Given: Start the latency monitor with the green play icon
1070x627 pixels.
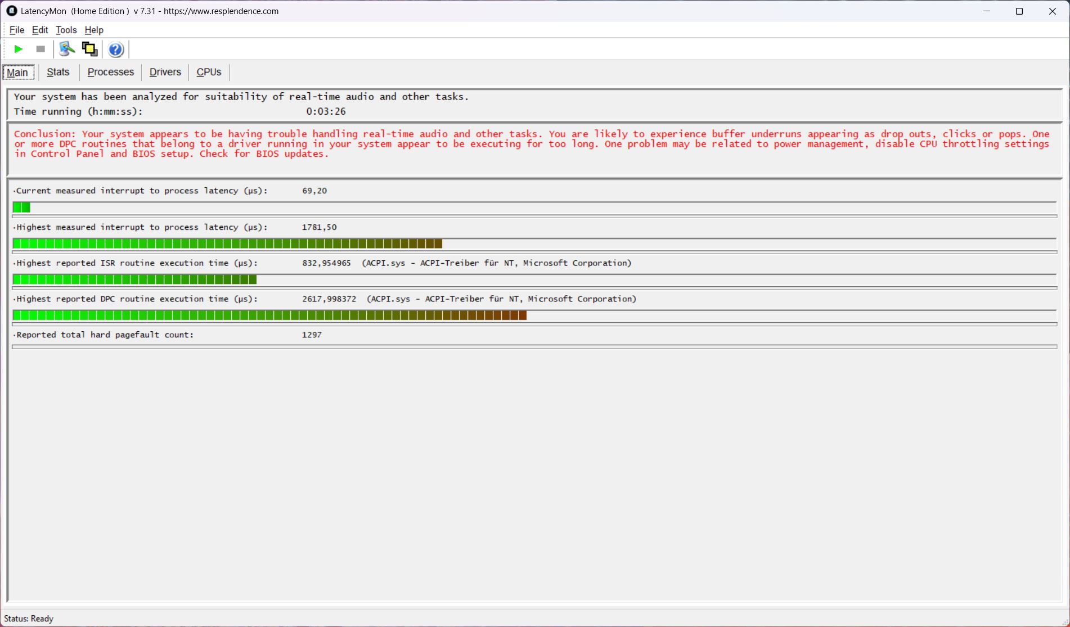Looking at the screenshot, I should click(18, 49).
